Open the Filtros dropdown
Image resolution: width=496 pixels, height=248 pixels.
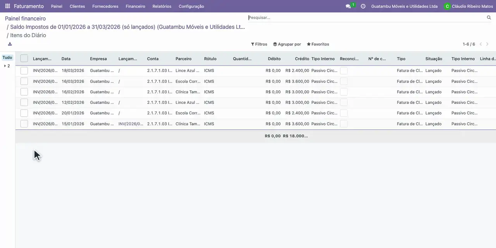coord(259,44)
